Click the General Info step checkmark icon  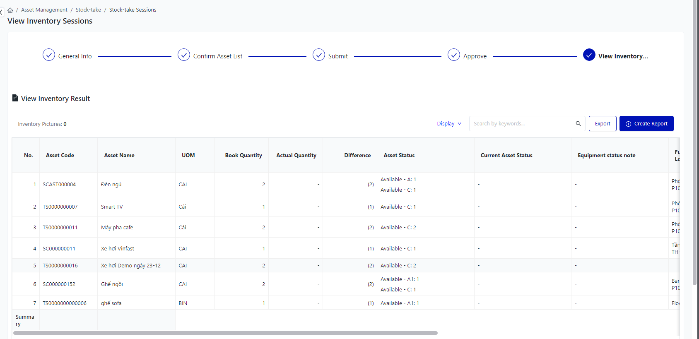[49, 55]
